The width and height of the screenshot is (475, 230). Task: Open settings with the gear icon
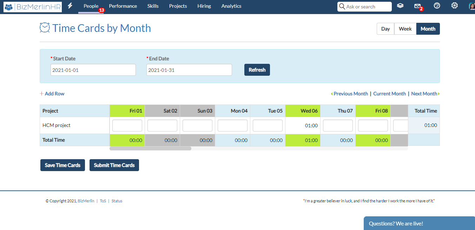point(454,6)
